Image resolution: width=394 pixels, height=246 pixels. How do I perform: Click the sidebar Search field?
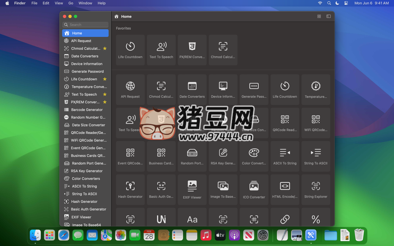[x=85, y=25]
